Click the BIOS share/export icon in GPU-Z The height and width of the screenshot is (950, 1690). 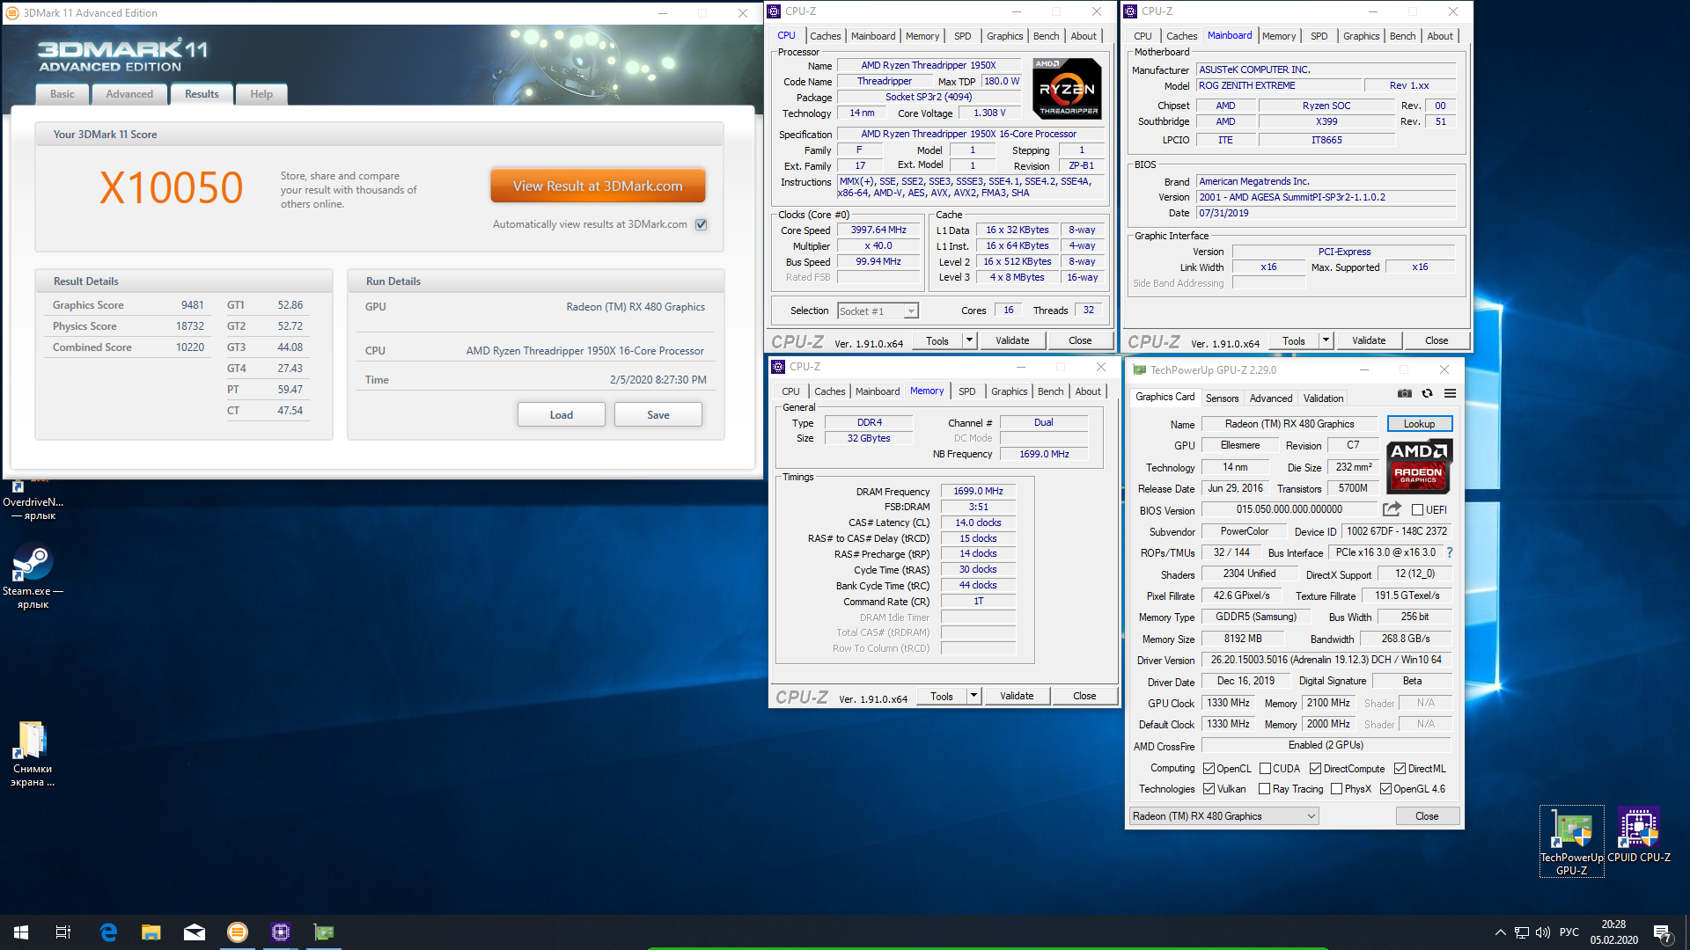tap(1392, 509)
